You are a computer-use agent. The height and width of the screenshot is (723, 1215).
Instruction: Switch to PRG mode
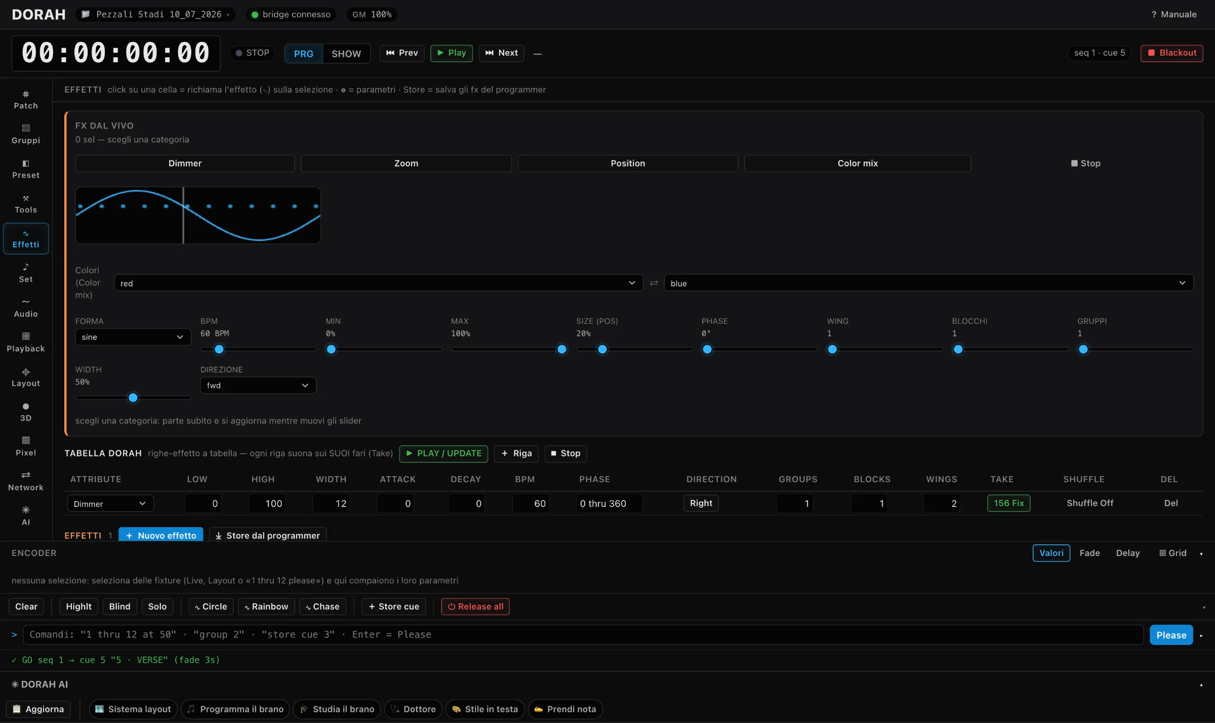[x=303, y=54]
